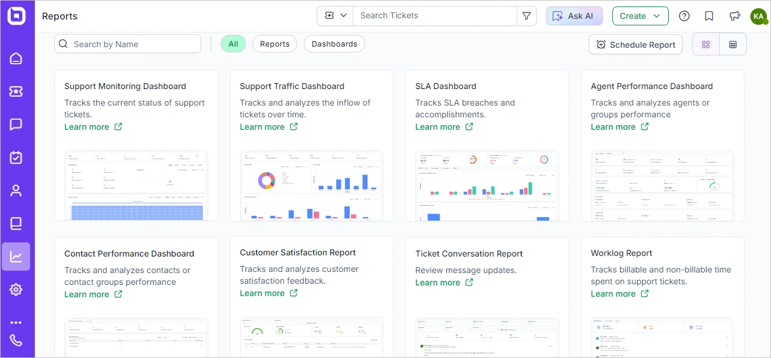Image resolution: width=771 pixels, height=358 pixels.
Task: Open external link icon for SLA Dashboard
Action: [469, 126]
